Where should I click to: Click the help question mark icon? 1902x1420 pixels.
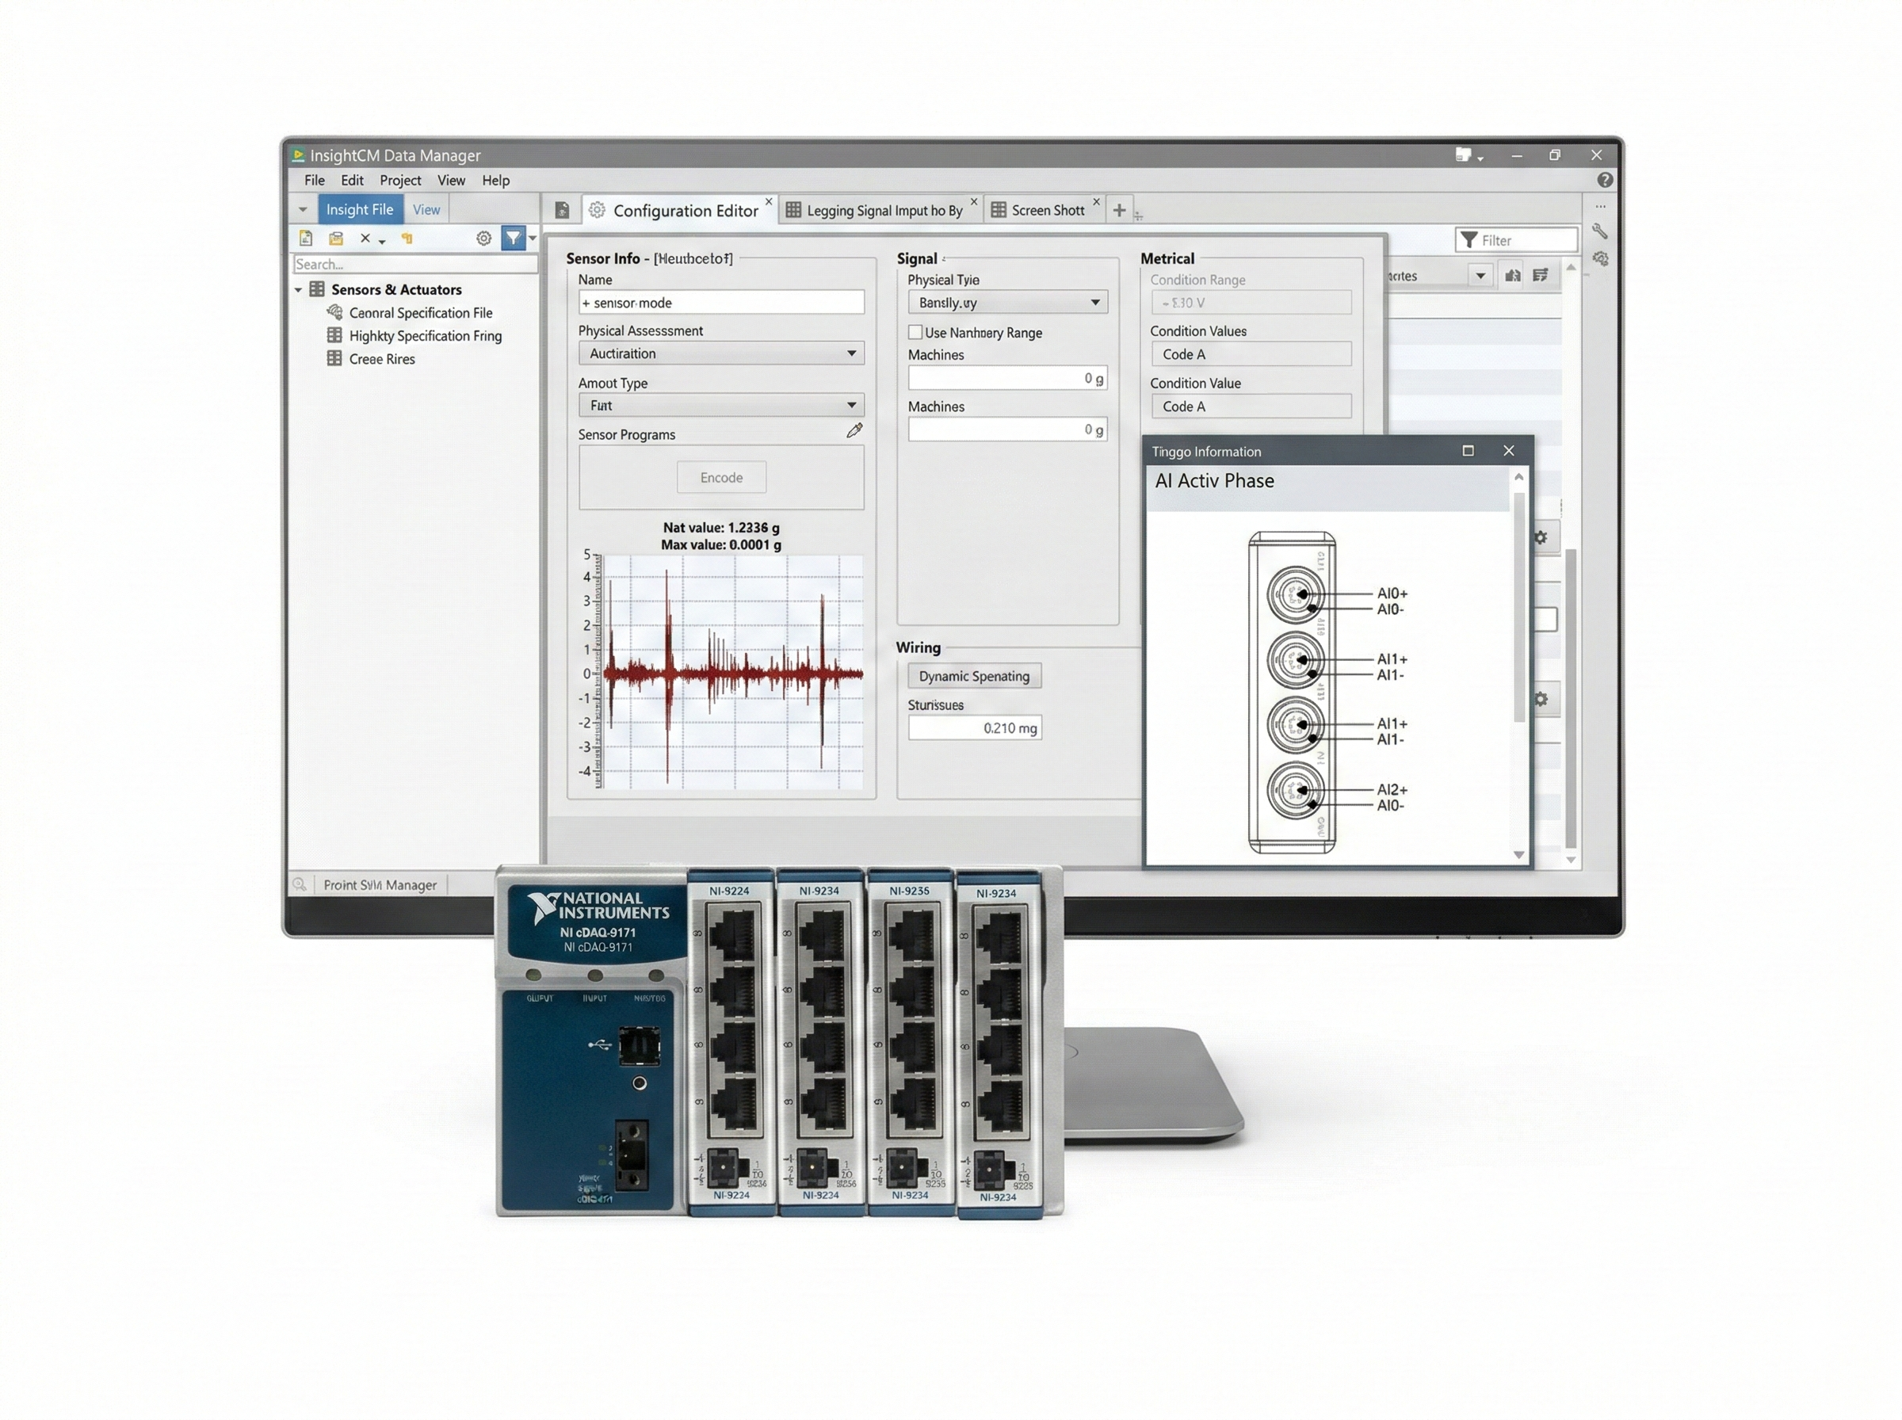point(1604,180)
